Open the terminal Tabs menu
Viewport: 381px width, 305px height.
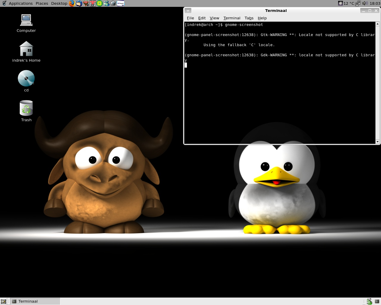pyautogui.click(x=249, y=18)
